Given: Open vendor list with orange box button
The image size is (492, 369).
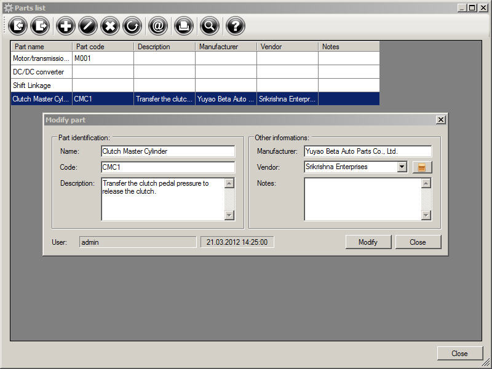Looking at the screenshot, I should coord(422,167).
